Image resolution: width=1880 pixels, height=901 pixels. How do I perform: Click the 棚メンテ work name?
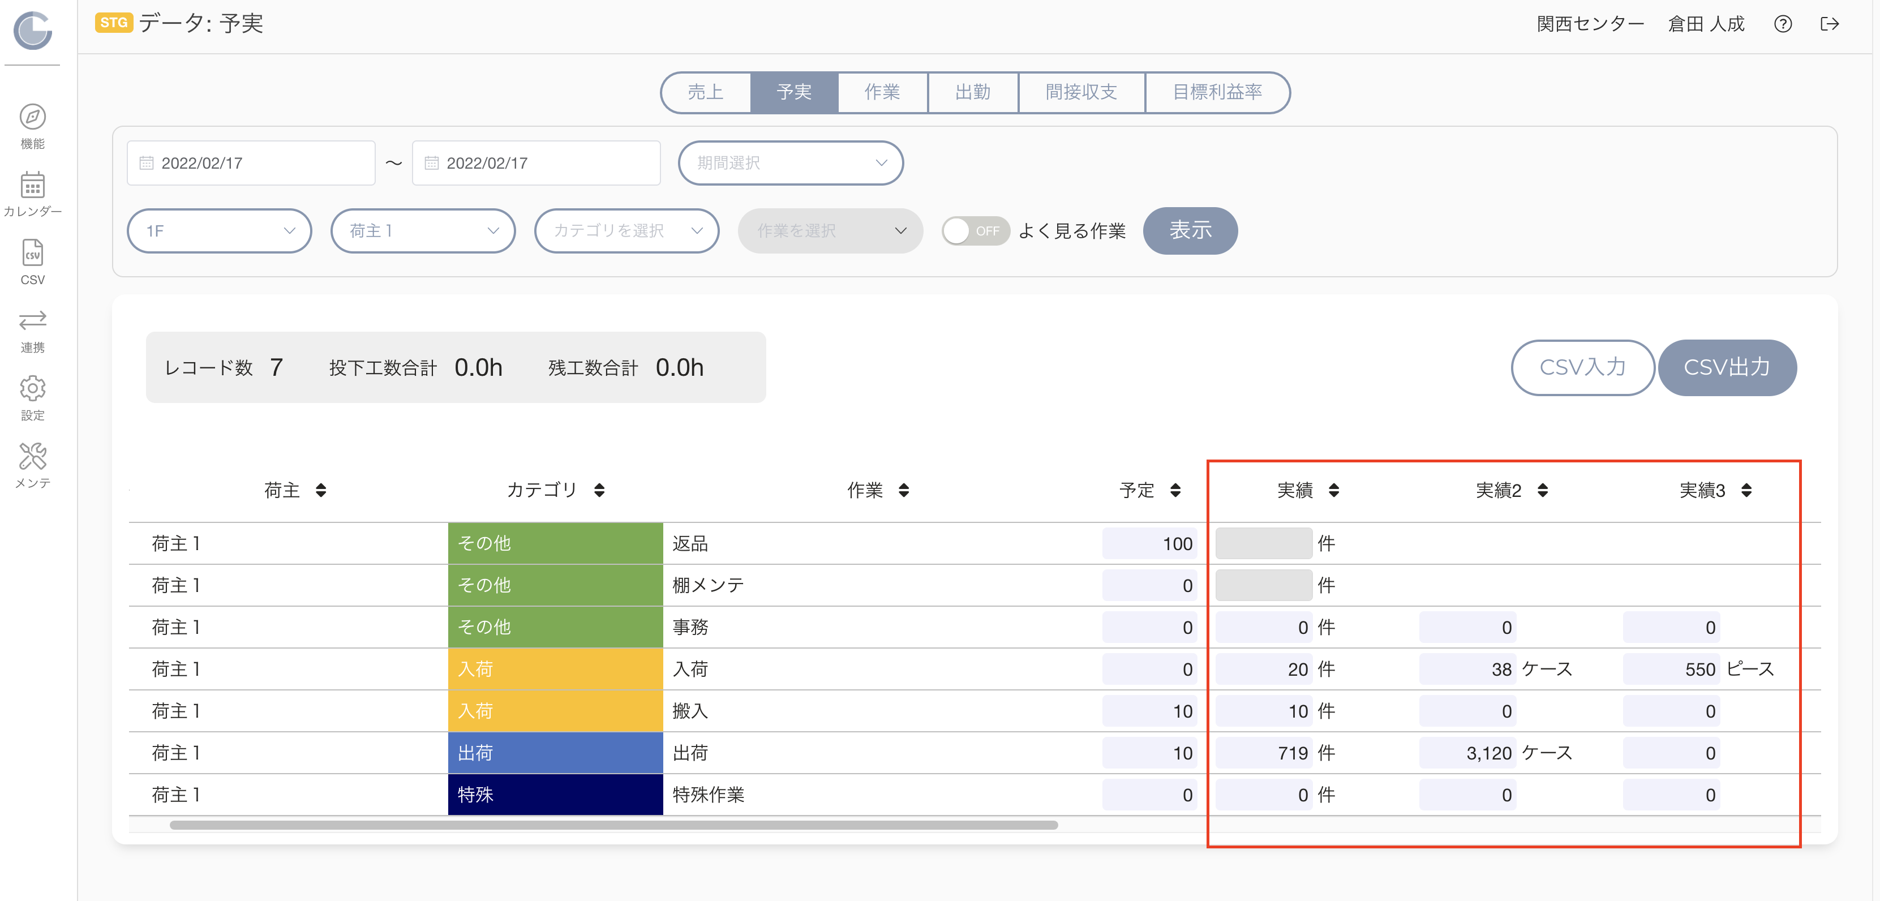tap(708, 585)
